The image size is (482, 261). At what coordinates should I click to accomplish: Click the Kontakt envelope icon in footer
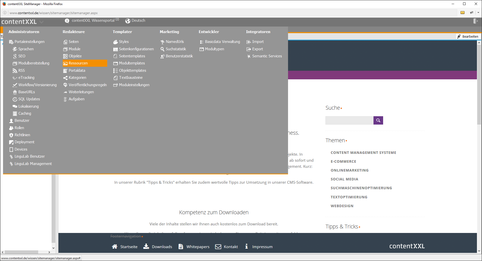218,247
